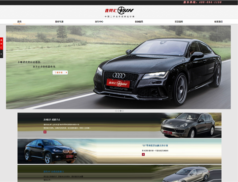238x182 pixels.
Task: Expand the black arrow on the left side tab
Action: click(x=1, y=54)
